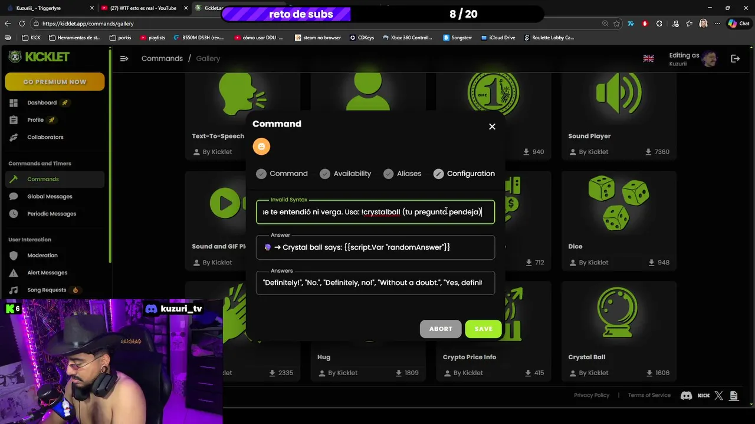Click the Kick icon in footer
Viewport: 755px width, 424px height.
click(704, 396)
